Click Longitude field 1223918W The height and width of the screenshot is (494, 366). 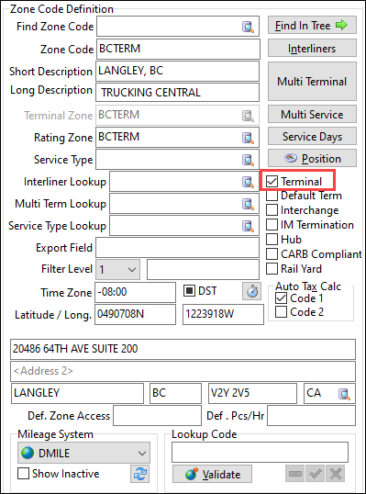(223, 314)
